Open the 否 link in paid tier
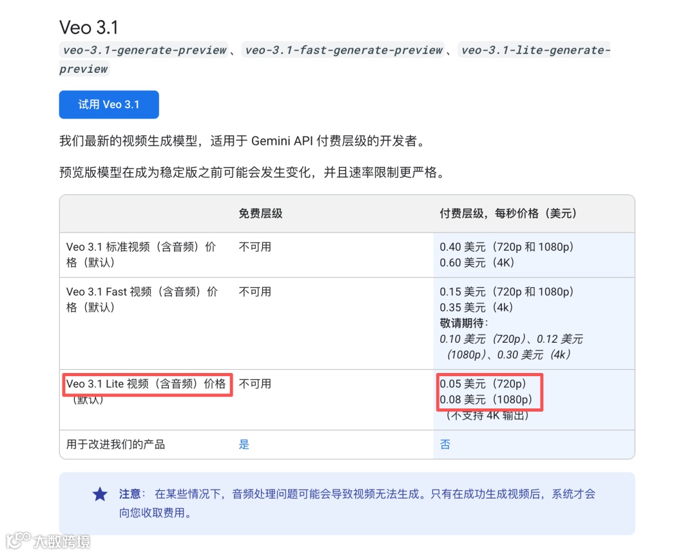Screen dimensions: 696x554 [445, 444]
